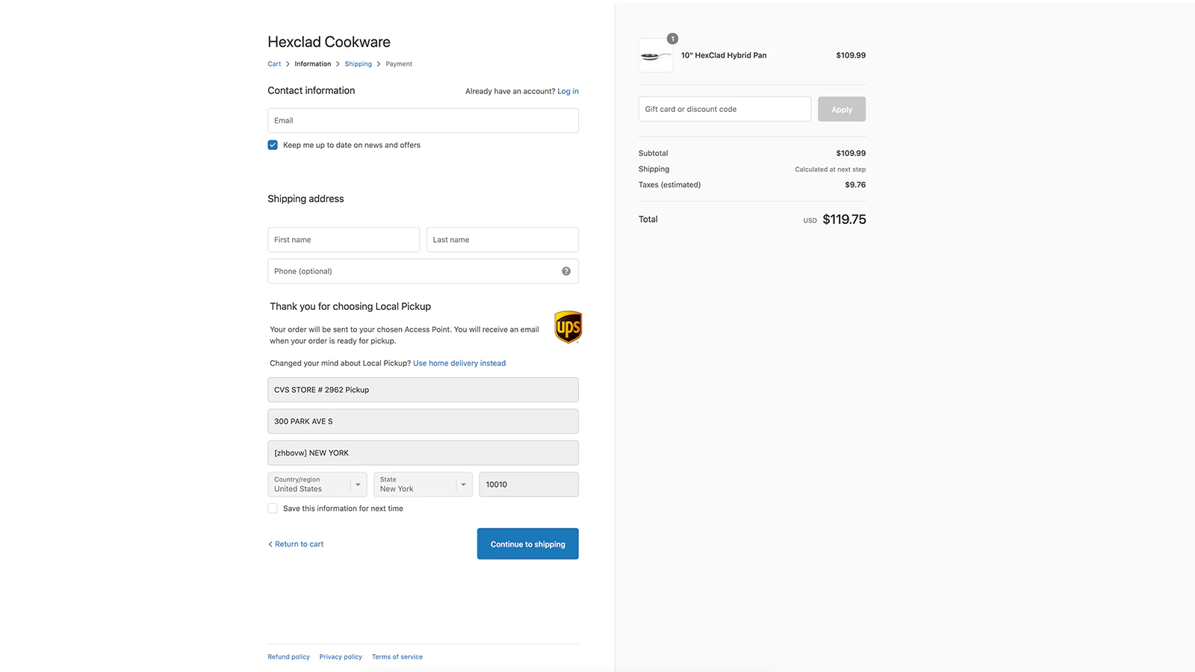Click the Log in link

click(x=568, y=91)
